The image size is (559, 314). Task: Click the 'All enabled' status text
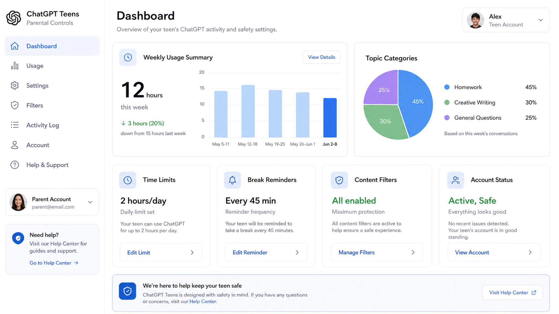pyautogui.click(x=354, y=201)
